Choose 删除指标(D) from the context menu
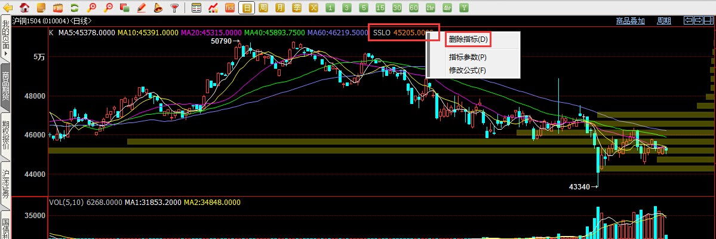Viewport: 716px width, 239px height. point(468,39)
